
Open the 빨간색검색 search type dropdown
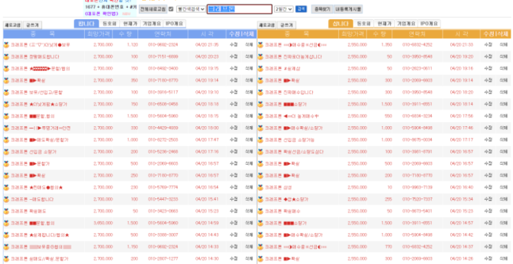click(191, 9)
